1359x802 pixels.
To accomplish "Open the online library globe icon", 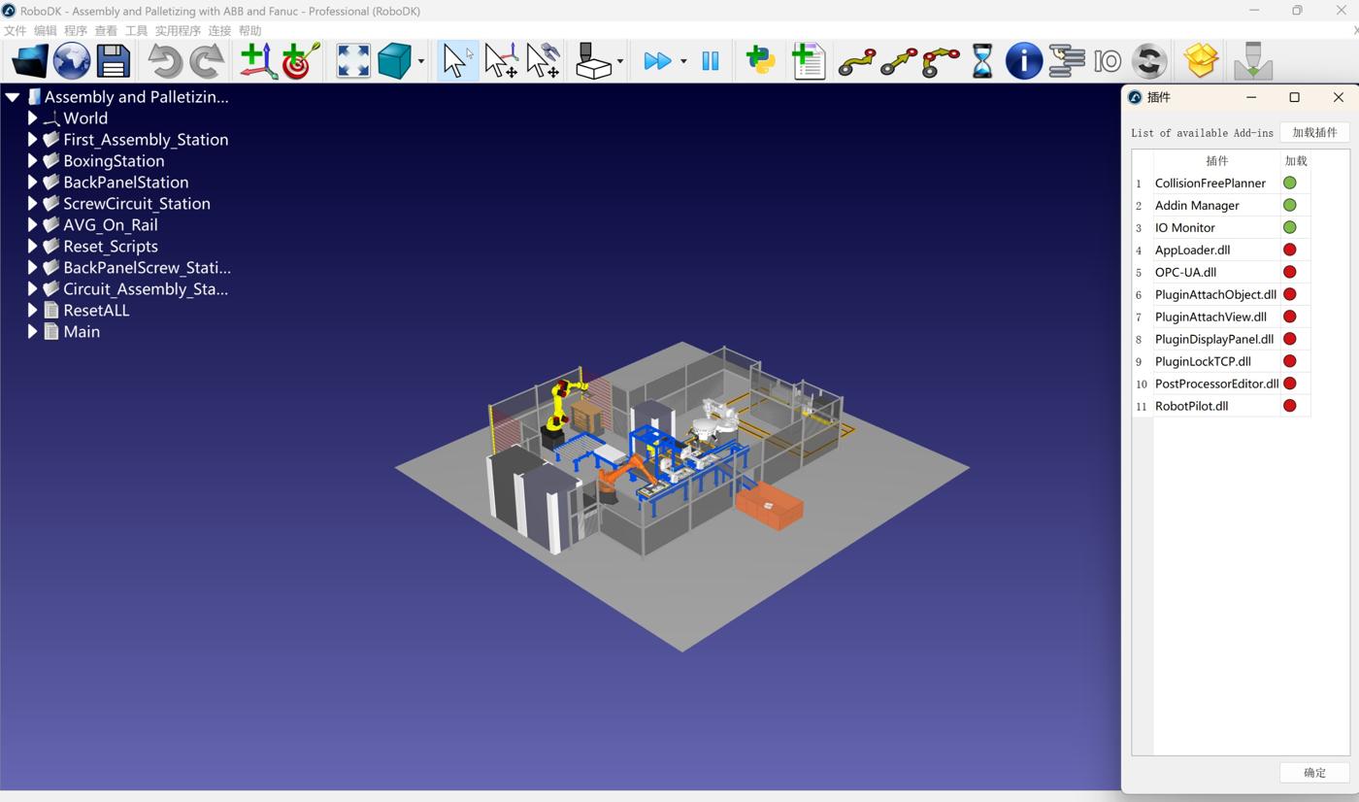I will (72, 61).
